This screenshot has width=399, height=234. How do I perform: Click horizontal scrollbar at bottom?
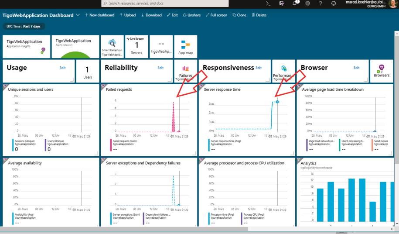(125, 229)
